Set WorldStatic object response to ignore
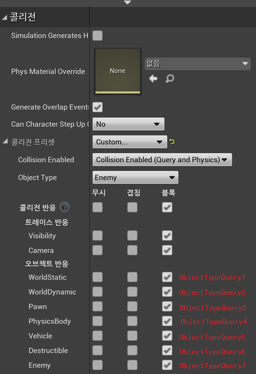The height and width of the screenshot is (374, 256). point(97,277)
